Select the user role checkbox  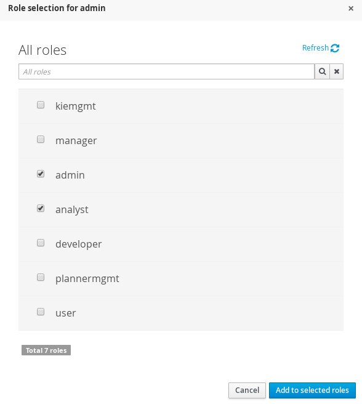click(41, 312)
